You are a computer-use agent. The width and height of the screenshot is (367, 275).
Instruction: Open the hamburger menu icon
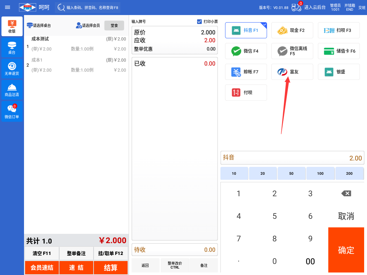coord(8,7)
